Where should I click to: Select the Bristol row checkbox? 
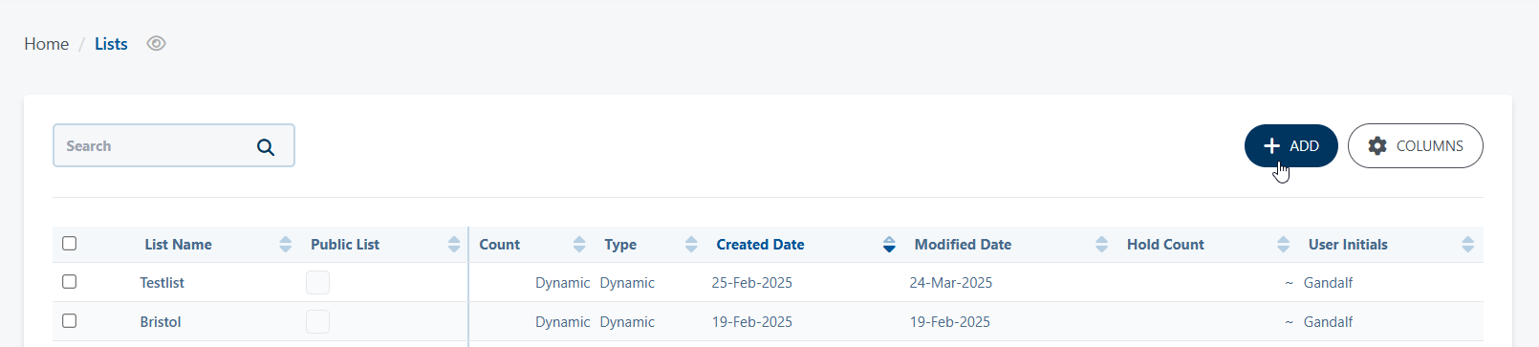(69, 321)
